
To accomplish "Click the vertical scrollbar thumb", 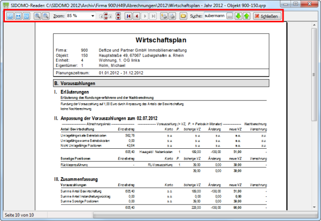I will click(x=314, y=74).
